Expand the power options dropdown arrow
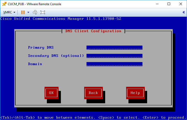 28,12
